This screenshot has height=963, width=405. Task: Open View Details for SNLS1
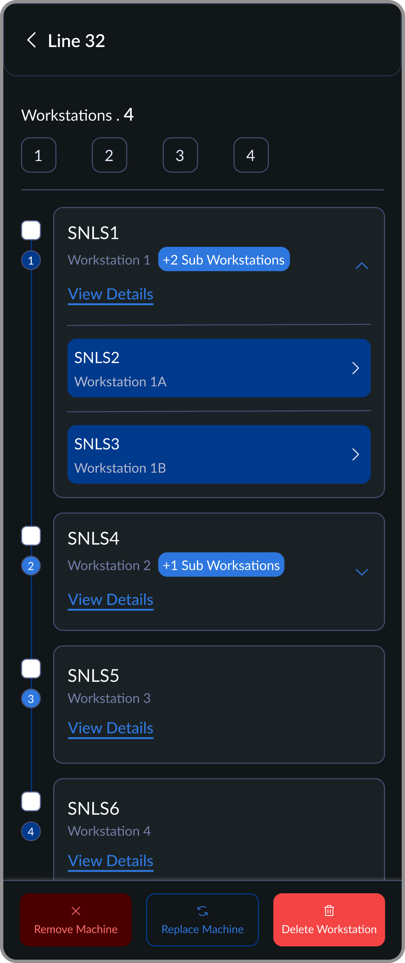point(111,294)
